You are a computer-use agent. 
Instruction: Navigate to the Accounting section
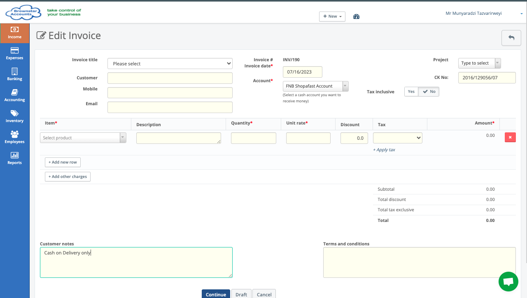click(15, 95)
